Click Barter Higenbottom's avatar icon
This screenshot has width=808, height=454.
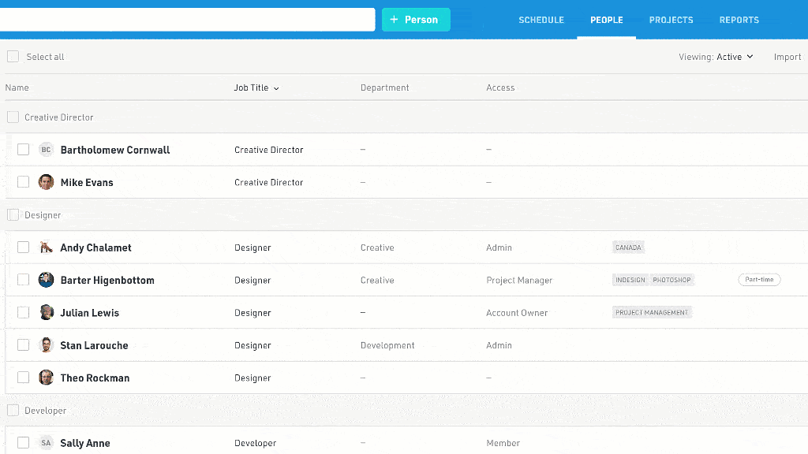point(46,280)
